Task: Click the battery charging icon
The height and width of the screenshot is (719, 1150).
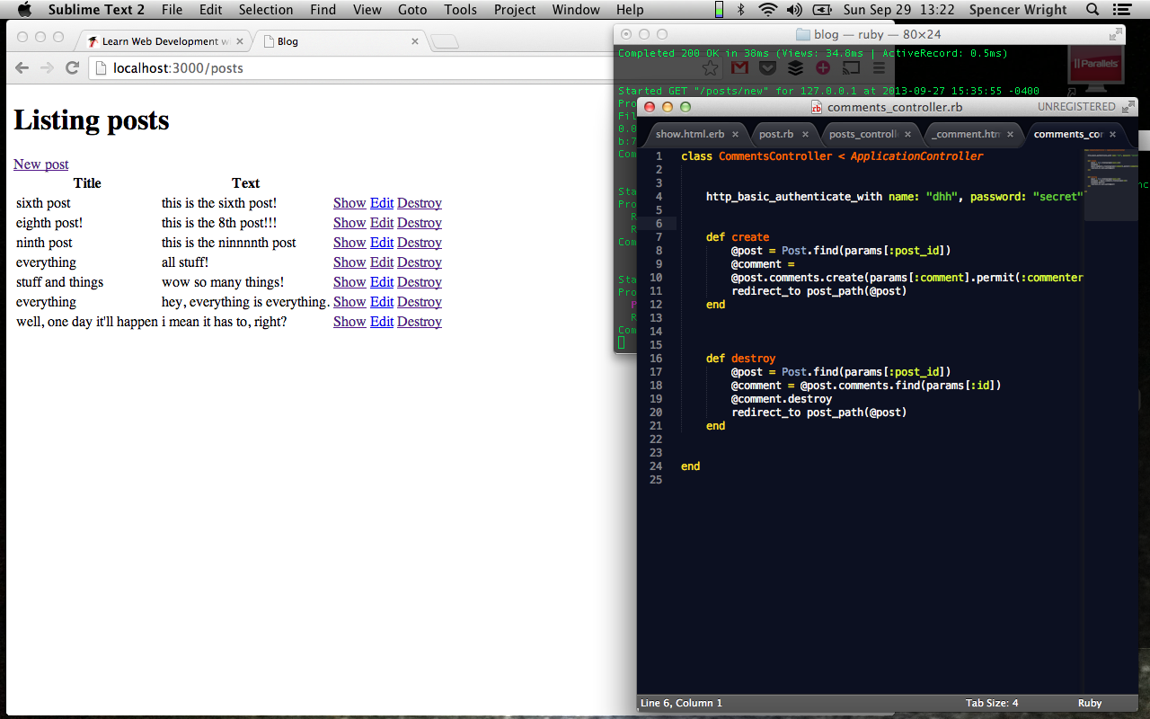Action: (x=821, y=10)
